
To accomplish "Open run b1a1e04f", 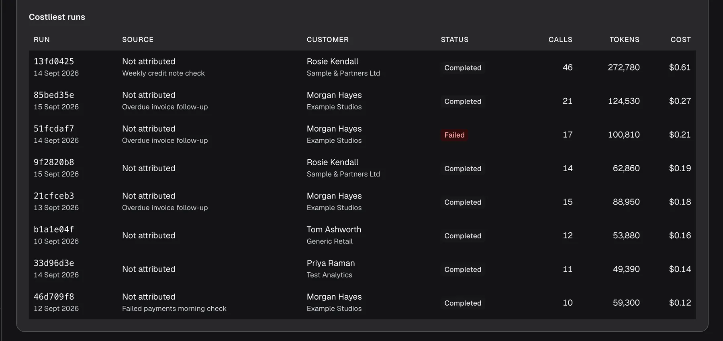I will tap(54, 229).
